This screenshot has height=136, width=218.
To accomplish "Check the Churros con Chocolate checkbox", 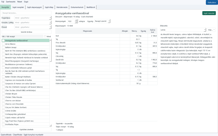I will (3, 104).
